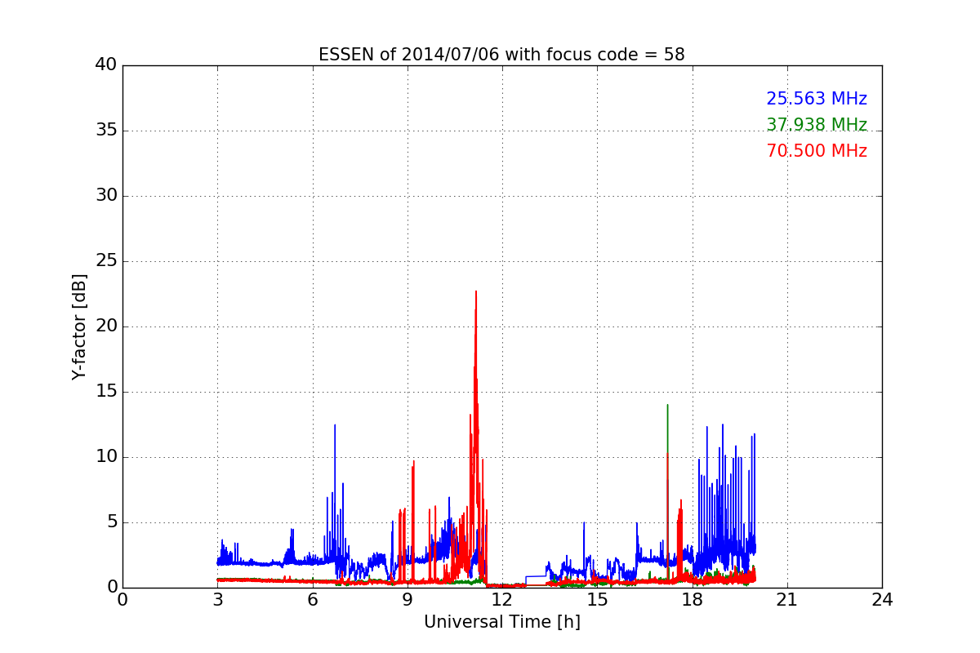This screenshot has height=653, width=980.
Task: Click the y-axis tick label 40
Action: tap(105, 65)
